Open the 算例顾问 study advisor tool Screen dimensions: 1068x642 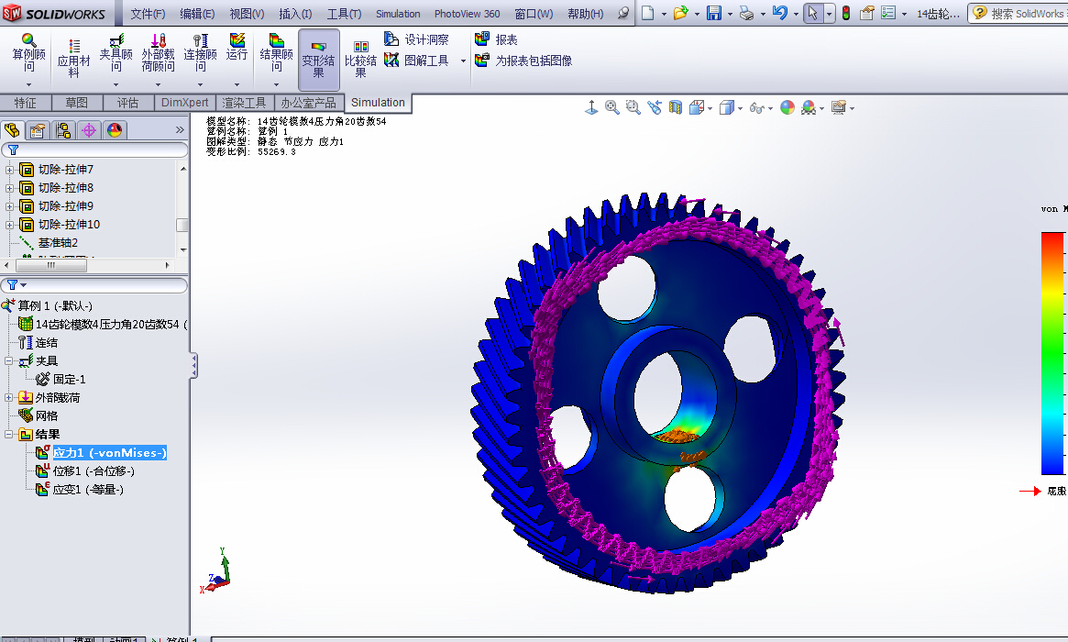coord(28,51)
